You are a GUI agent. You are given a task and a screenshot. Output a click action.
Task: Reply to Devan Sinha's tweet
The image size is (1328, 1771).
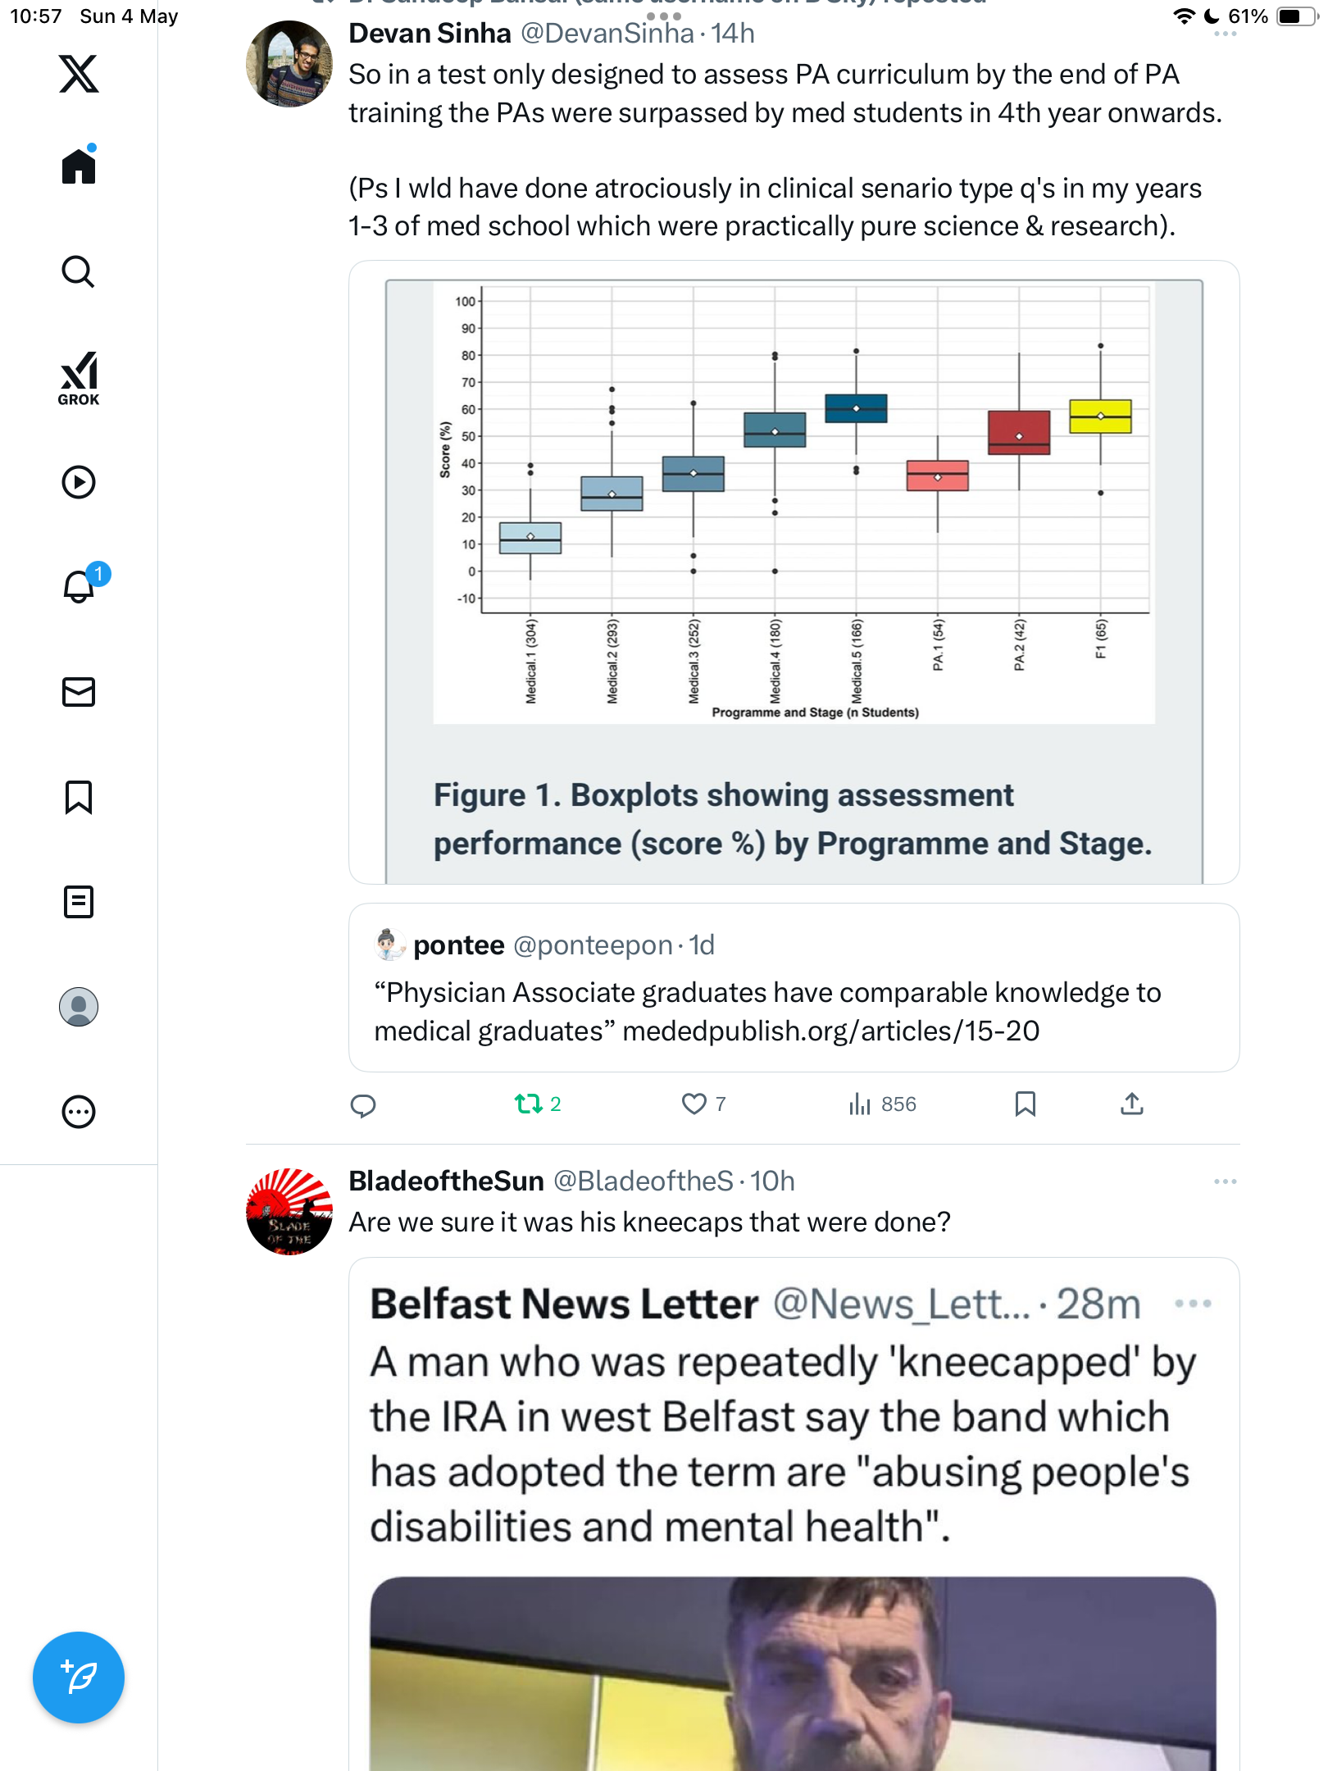[x=363, y=1106]
